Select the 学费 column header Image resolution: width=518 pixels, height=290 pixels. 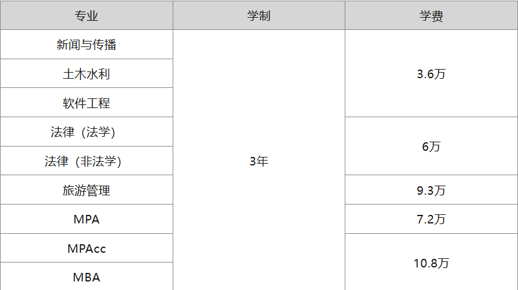point(431,16)
